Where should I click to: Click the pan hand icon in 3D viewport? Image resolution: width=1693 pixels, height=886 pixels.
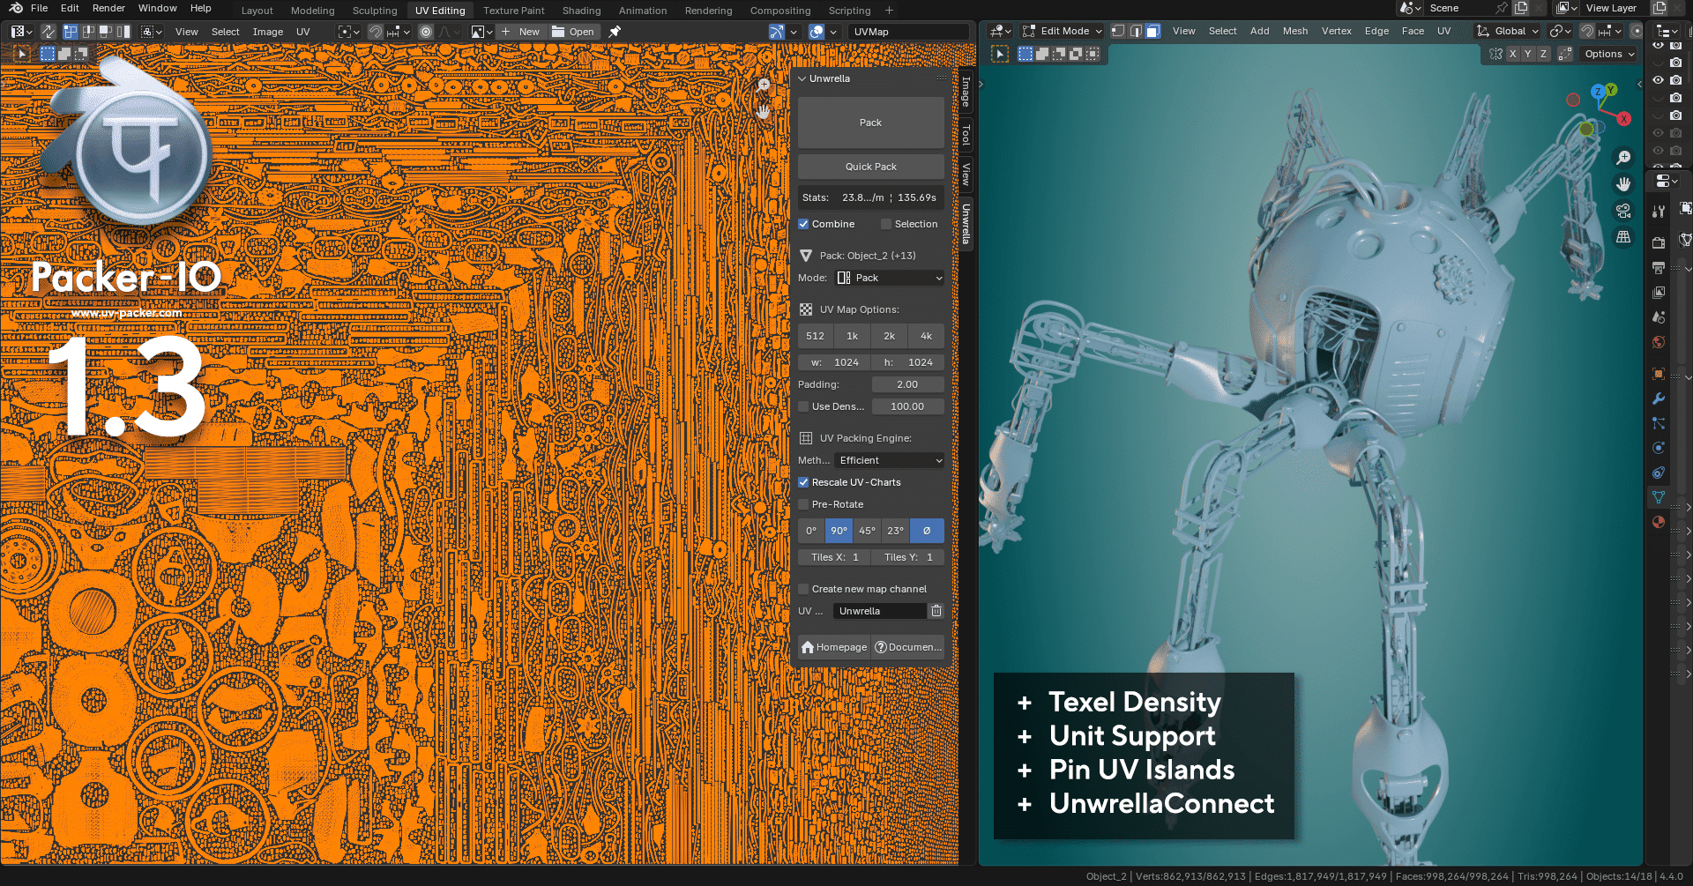(1623, 184)
